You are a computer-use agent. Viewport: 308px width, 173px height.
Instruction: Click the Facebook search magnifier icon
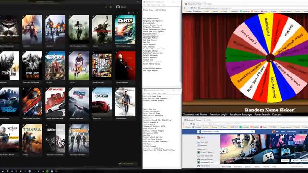click(252, 132)
